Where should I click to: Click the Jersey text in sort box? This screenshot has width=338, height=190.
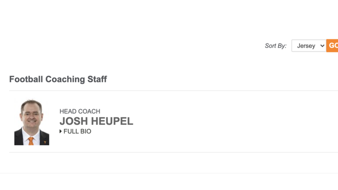(306, 45)
